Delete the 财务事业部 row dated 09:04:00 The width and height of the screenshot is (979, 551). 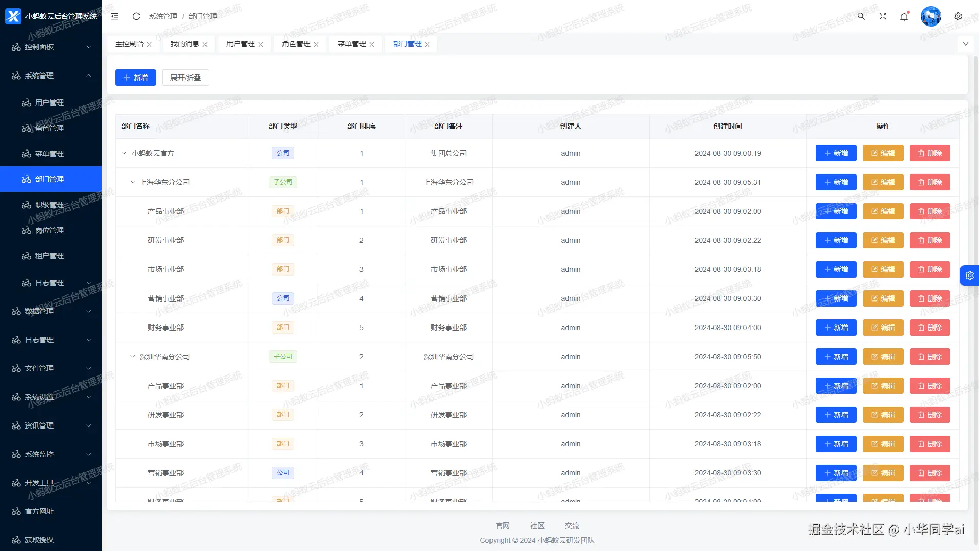[930, 328]
